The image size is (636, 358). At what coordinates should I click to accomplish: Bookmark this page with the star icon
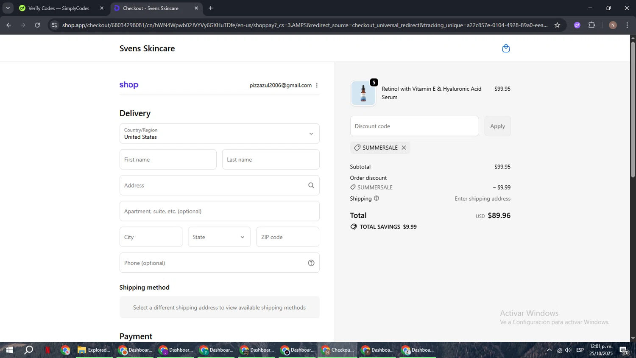[x=557, y=25]
